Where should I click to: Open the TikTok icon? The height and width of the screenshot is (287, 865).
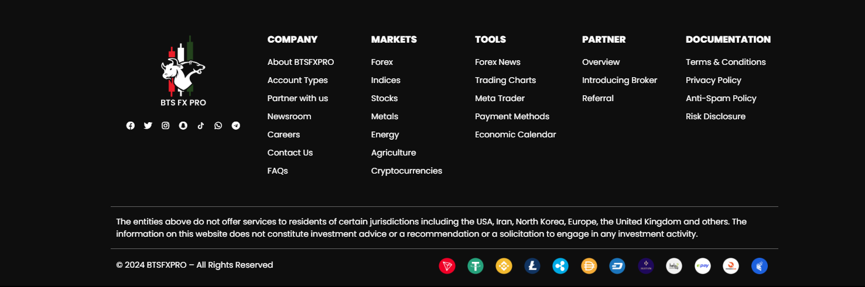pos(201,126)
